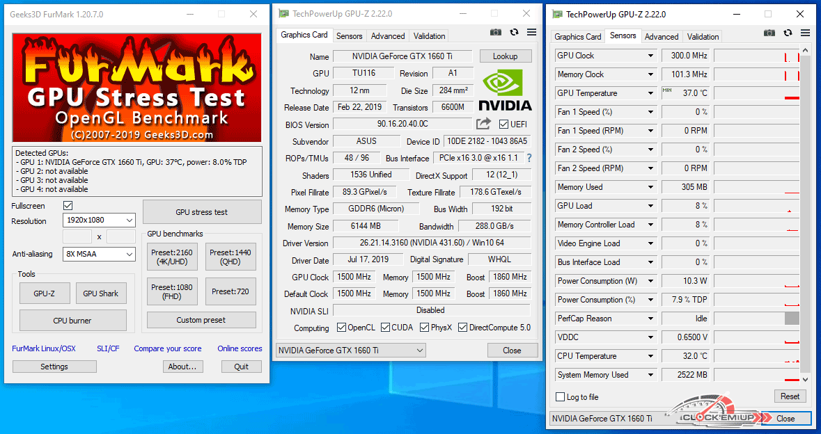The width and height of the screenshot is (821, 434).
Task: Switch to the Advanced tab in the Graphics Card window
Action: 388,36
